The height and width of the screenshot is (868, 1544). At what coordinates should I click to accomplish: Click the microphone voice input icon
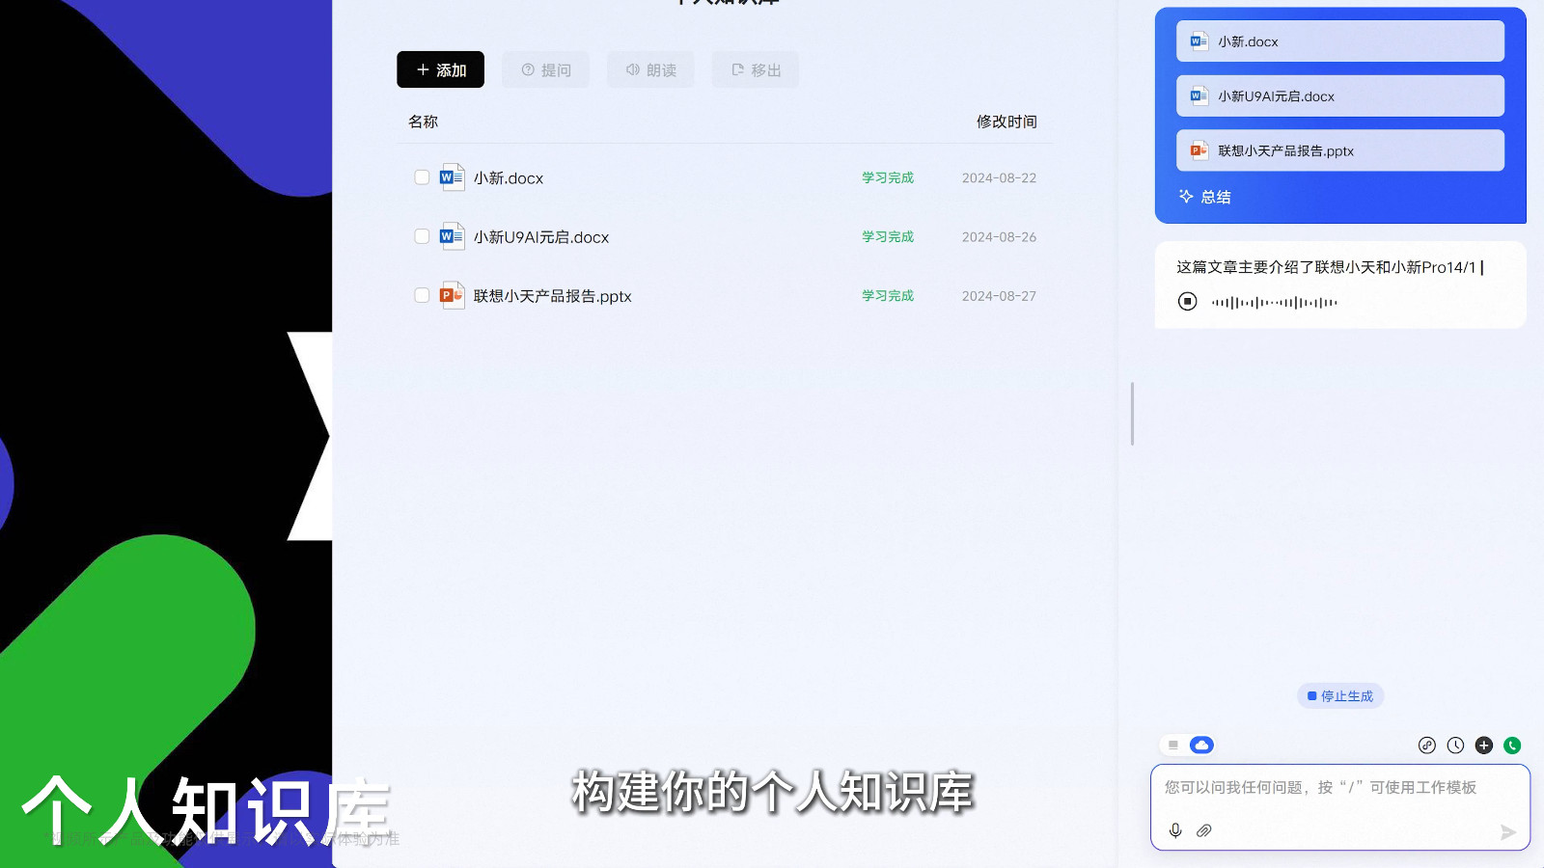click(x=1175, y=830)
